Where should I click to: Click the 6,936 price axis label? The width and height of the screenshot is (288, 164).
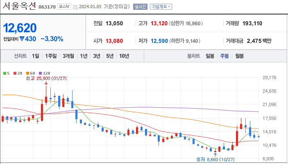[x=269, y=159]
